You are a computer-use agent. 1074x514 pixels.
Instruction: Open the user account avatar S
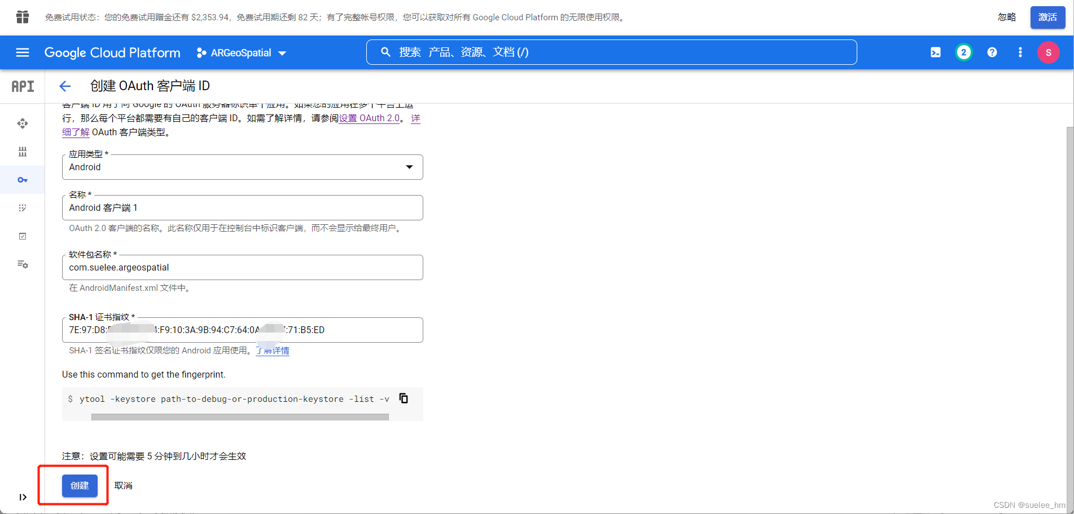click(1048, 52)
